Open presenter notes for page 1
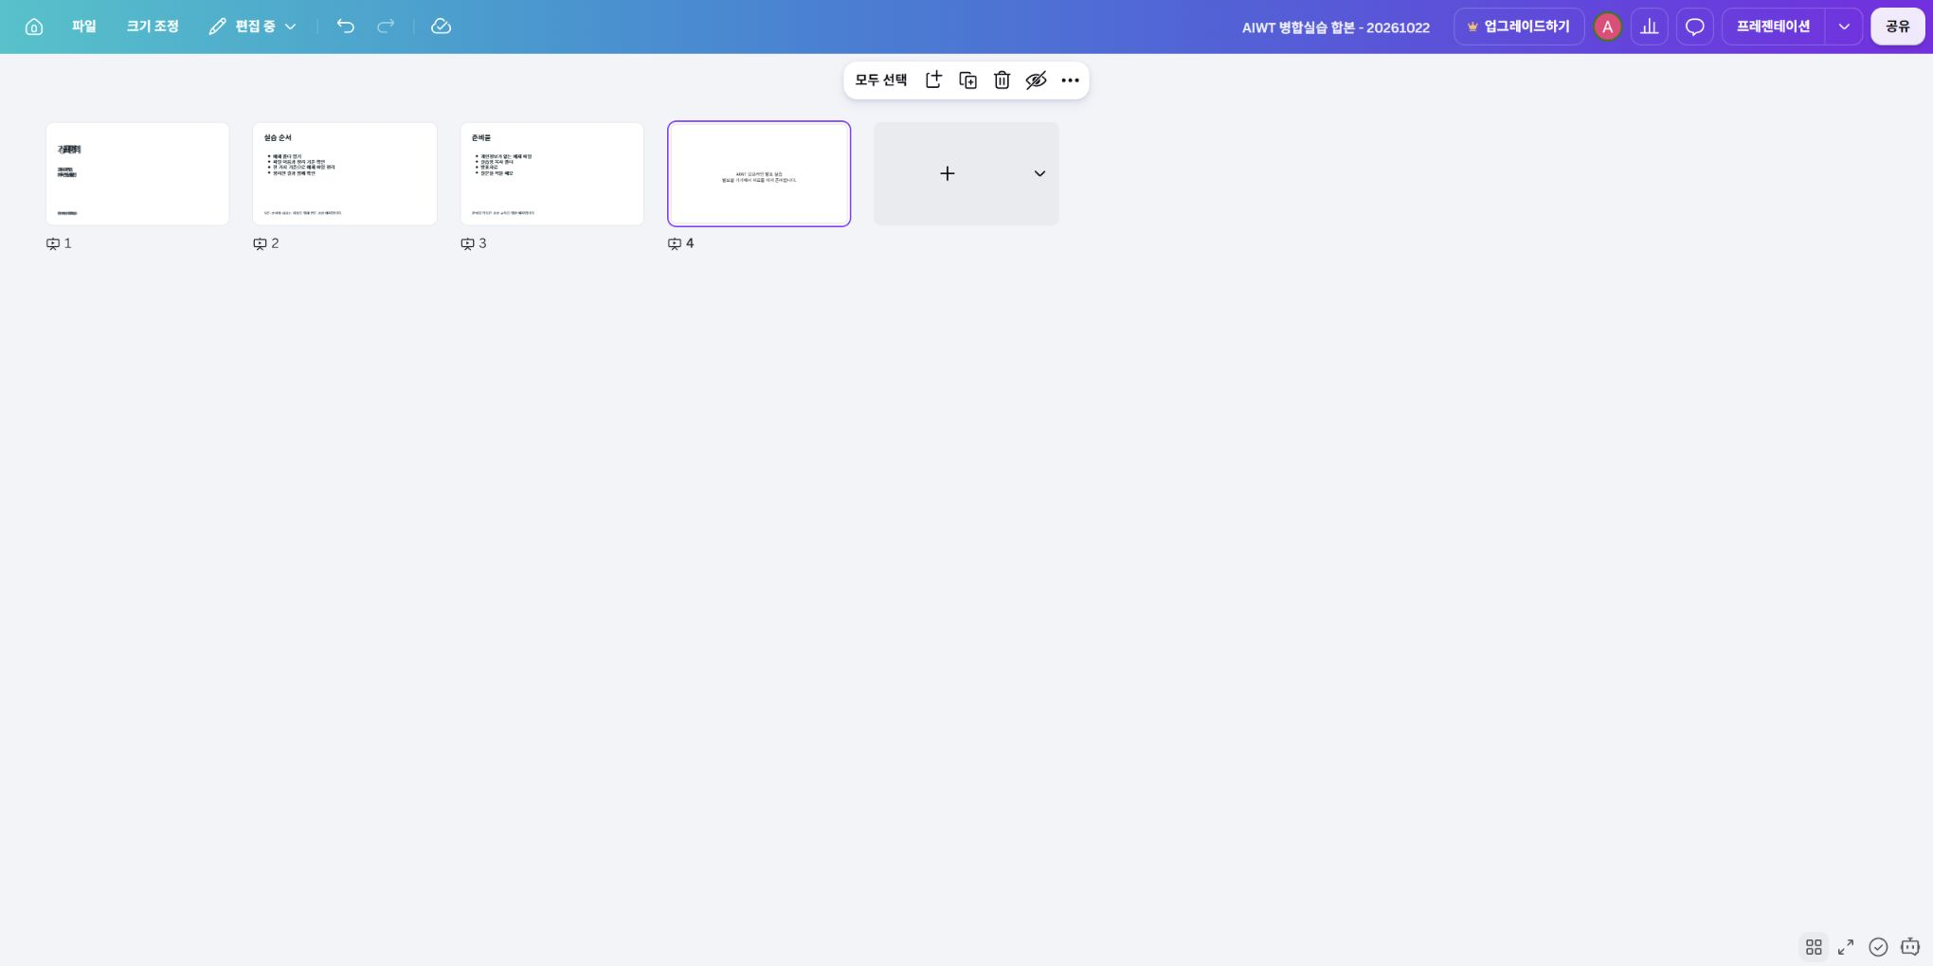Viewport: 1933px width, 966px height. (53, 243)
